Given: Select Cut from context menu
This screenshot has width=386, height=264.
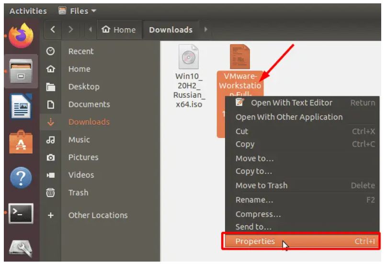Looking at the screenshot, I should pos(302,131).
